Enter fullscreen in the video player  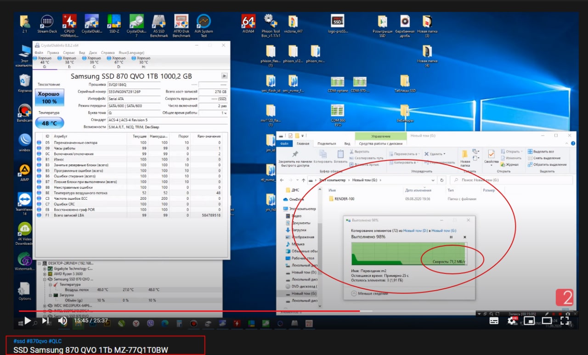(564, 321)
